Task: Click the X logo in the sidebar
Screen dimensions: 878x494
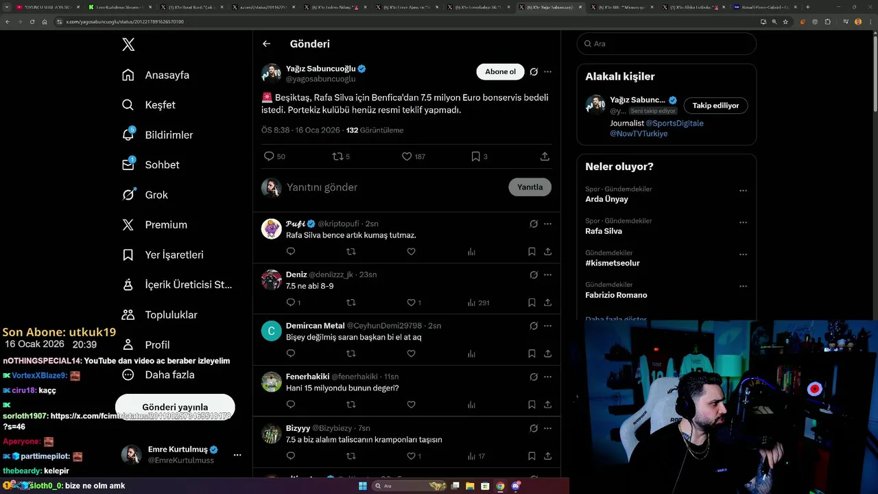Action: (128, 45)
